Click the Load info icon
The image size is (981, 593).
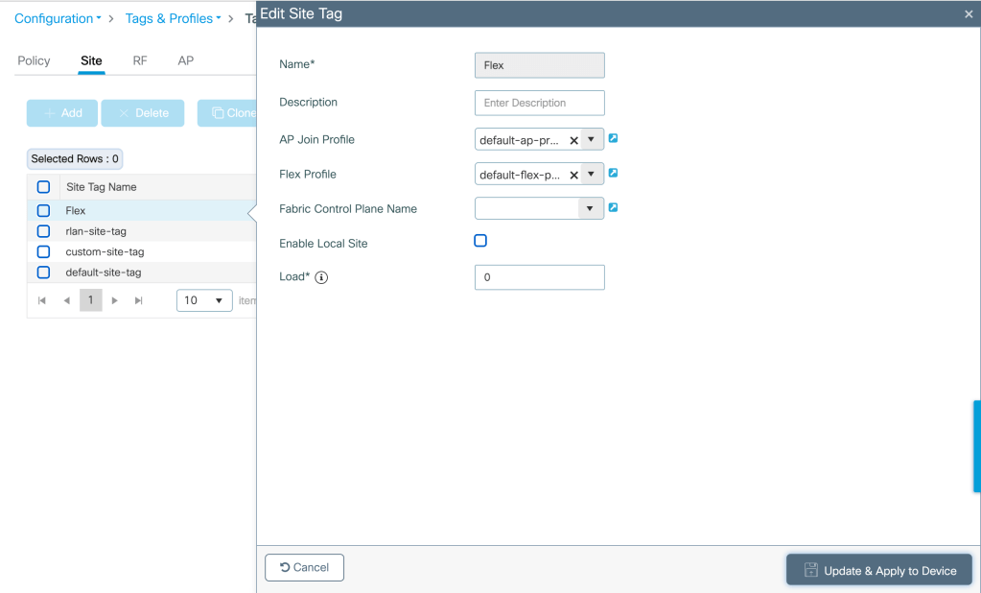(x=321, y=278)
